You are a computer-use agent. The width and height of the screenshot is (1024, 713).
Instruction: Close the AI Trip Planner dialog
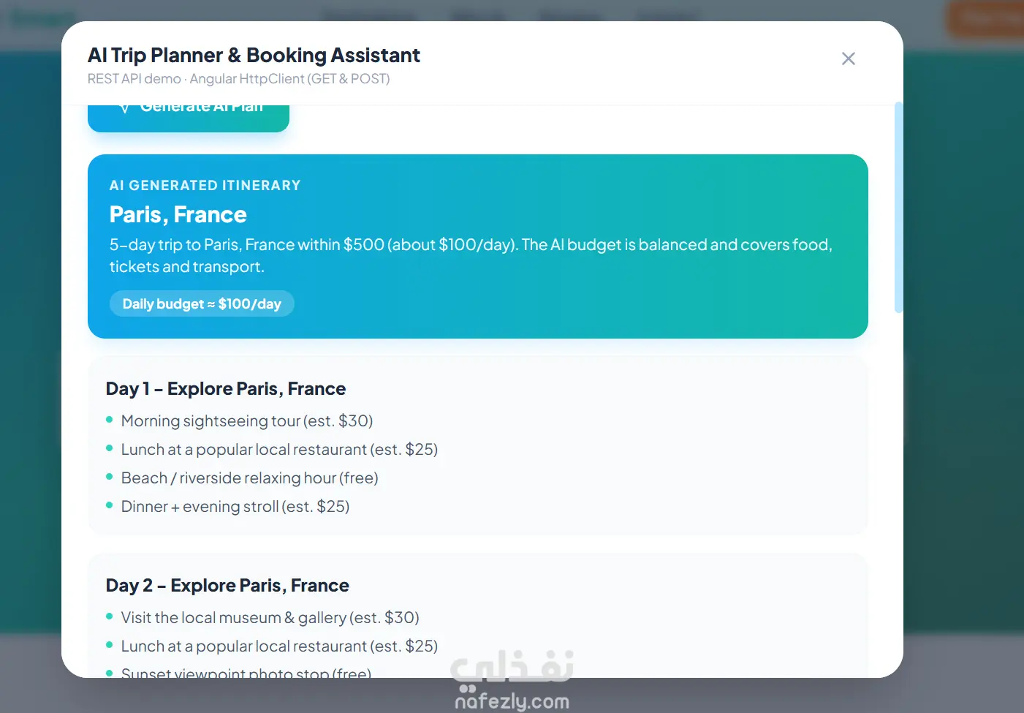click(848, 59)
